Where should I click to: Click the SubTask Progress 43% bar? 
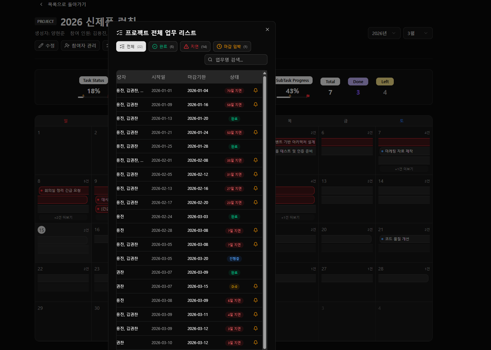tap(293, 97)
